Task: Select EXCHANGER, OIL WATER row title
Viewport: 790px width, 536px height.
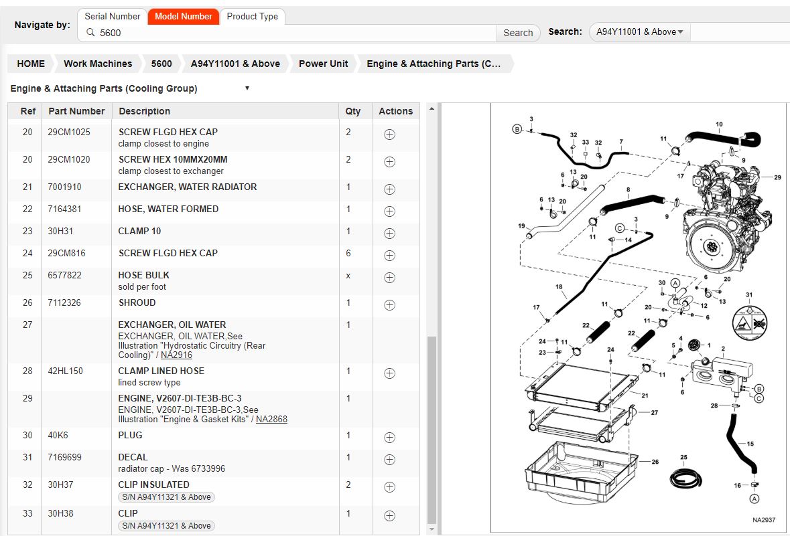Action: [x=172, y=325]
